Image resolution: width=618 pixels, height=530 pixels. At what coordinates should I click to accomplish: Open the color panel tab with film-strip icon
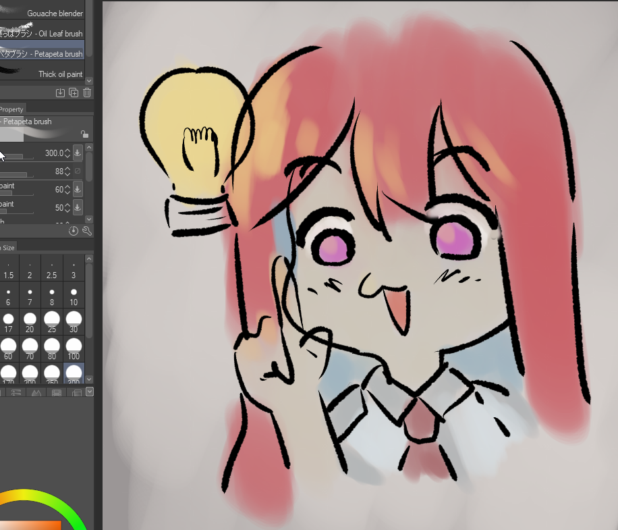click(57, 392)
